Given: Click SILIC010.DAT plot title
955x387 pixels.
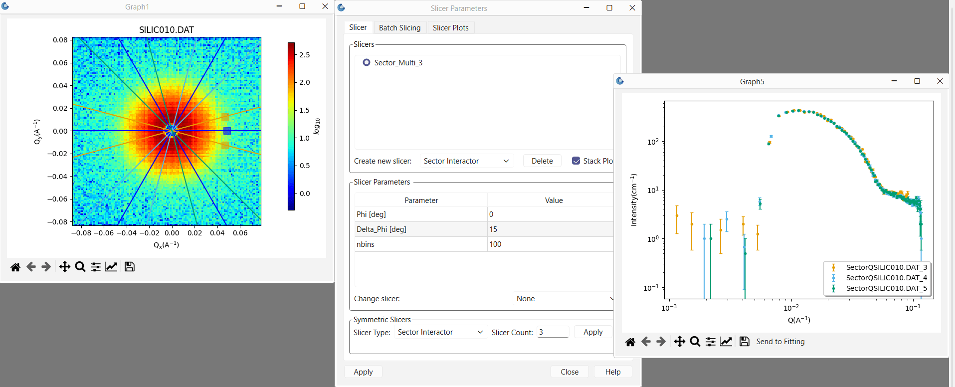Looking at the screenshot, I should point(167,30).
